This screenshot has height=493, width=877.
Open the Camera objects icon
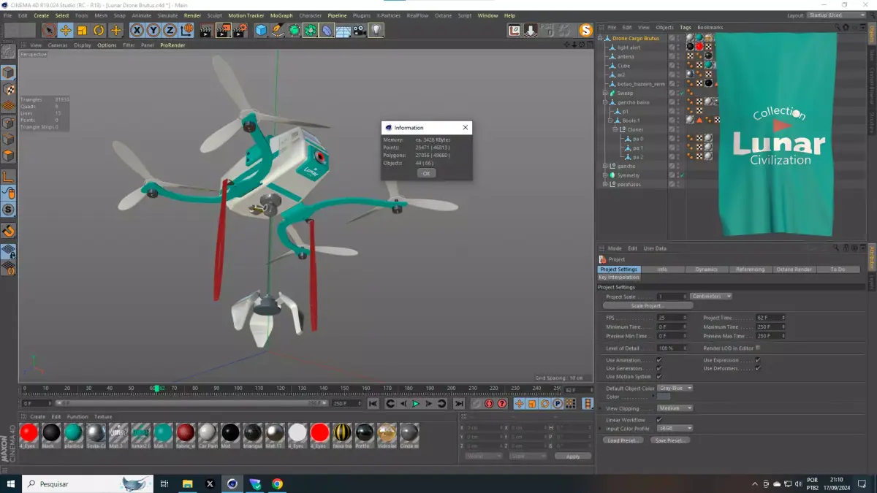coord(360,30)
